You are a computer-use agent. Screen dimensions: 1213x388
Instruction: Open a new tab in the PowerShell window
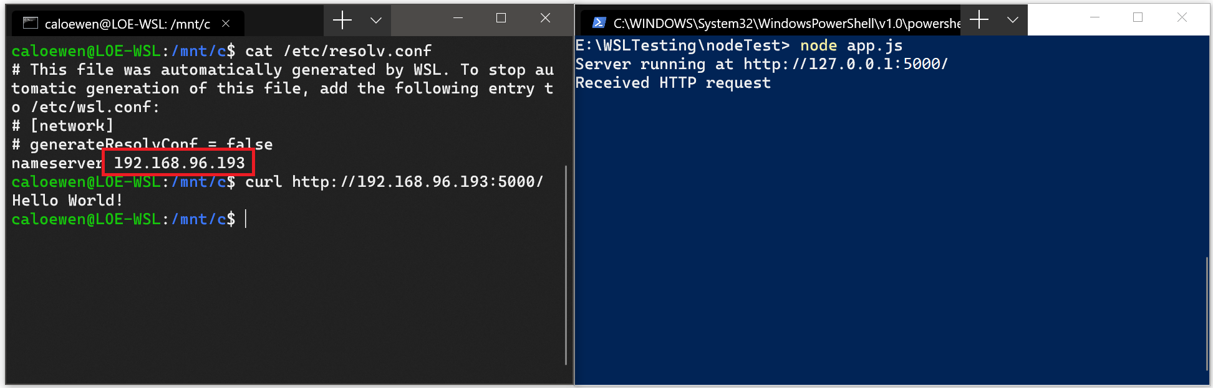979,20
